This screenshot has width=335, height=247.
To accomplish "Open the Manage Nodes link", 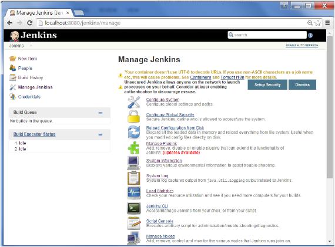I will pyautogui.click(x=160, y=236).
